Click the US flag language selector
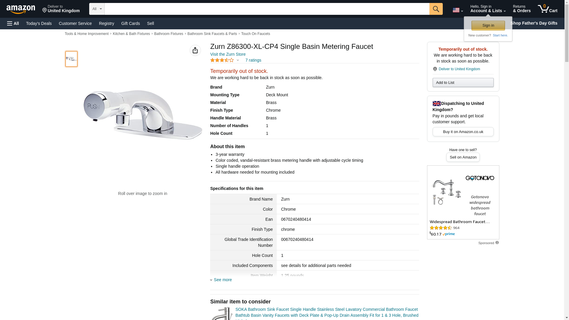 [x=457, y=10]
